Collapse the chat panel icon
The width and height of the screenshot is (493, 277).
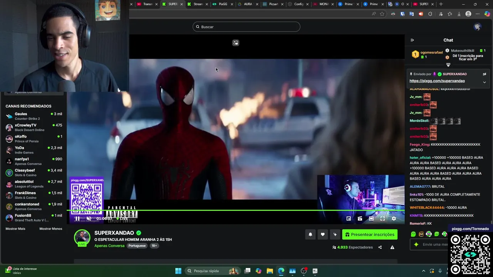point(412,40)
